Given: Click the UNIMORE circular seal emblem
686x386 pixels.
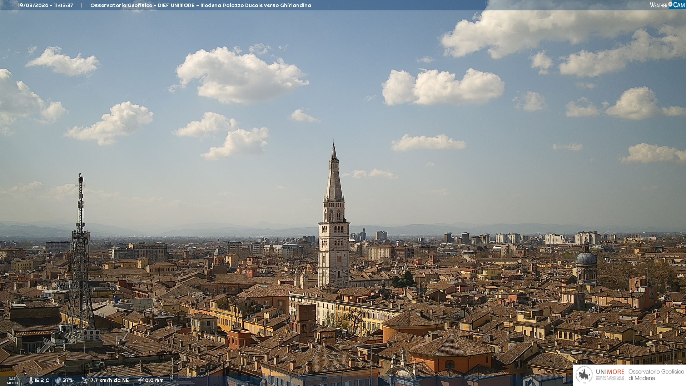Looking at the screenshot, I should tap(585, 375).
